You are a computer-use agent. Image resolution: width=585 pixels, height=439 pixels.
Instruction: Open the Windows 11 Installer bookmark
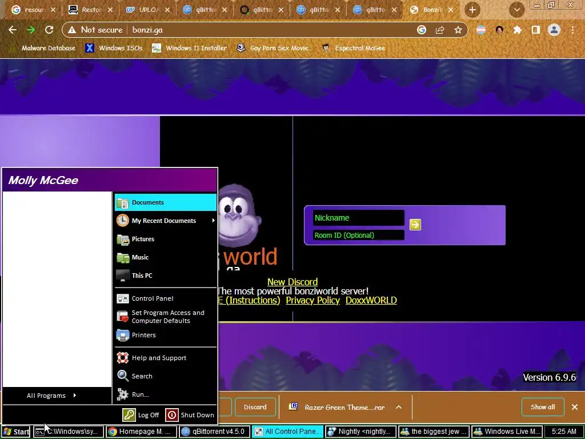[x=190, y=48]
